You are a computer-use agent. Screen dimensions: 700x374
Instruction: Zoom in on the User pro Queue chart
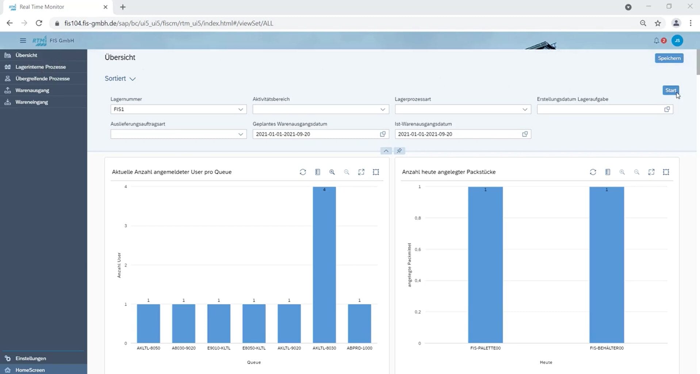coord(332,172)
